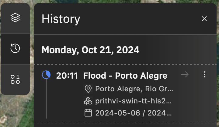Open the Layers panel from sidebar
Image resolution: width=219 pixels, height=127 pixels.
click(15, 18)
